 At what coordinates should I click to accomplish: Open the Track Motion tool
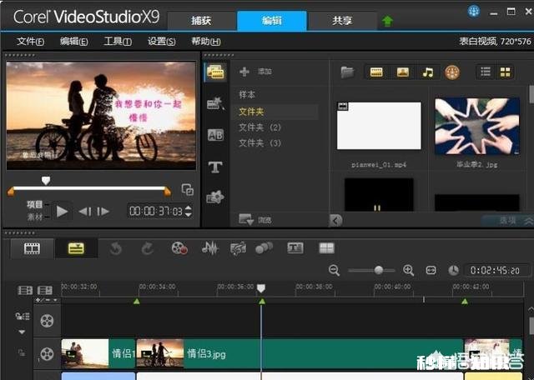coord(264,247)
